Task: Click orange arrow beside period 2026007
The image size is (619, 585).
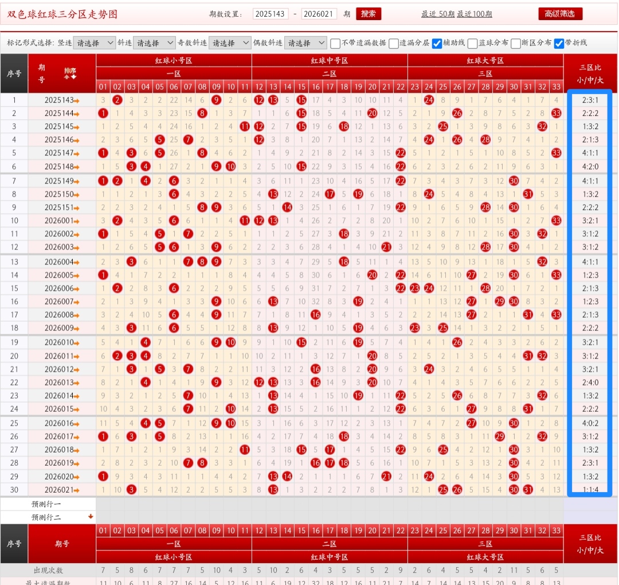Action: pyautogui.click(x=77, y=303)
